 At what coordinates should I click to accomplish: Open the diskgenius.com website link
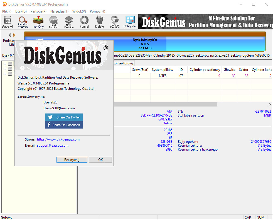pyautogui.click(x=58, y=139)
